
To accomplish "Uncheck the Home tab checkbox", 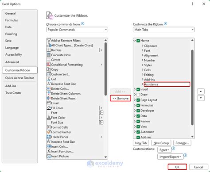I will [x=138, y=41].
